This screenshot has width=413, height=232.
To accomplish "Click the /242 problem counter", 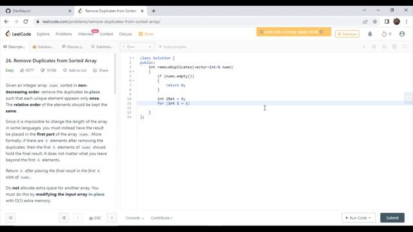I will [x=95, y=218].
